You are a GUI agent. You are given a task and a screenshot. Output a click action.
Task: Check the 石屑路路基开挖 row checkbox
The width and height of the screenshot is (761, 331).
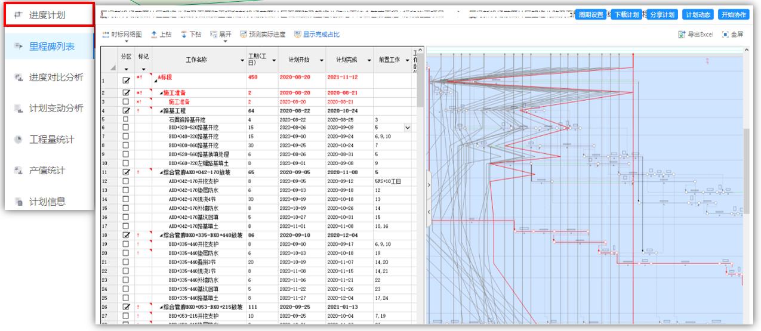coord(125,119)
